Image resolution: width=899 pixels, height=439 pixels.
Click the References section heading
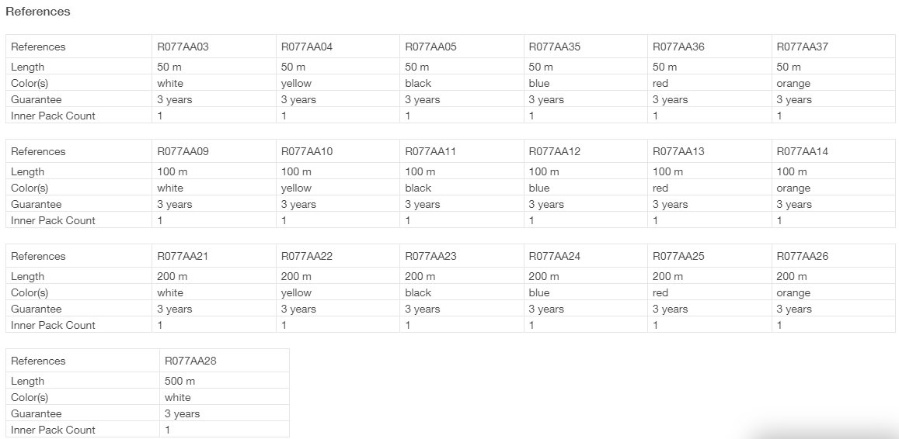pos(38,12)
